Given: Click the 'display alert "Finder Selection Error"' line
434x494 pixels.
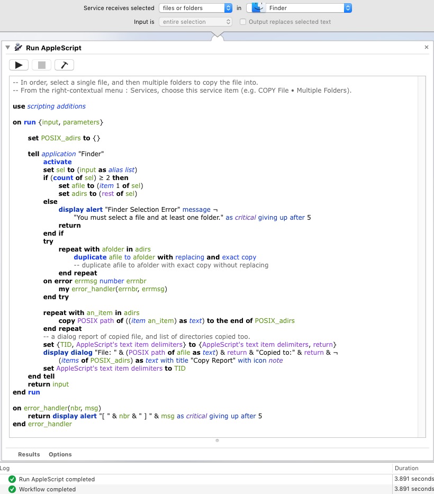Looking at the screenshot, I should (x=138, y=210).
